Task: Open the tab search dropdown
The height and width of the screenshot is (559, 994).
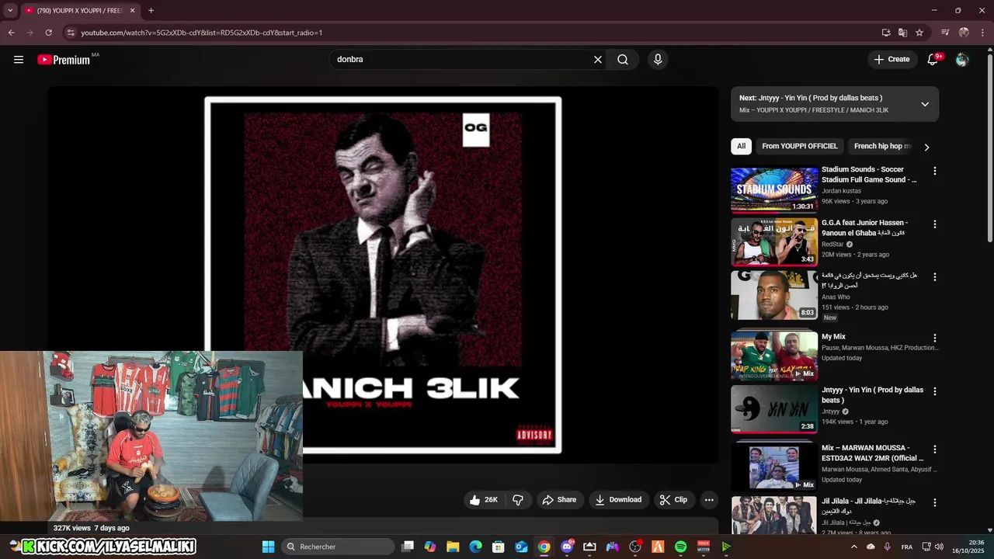Action: tap(10, 11)
